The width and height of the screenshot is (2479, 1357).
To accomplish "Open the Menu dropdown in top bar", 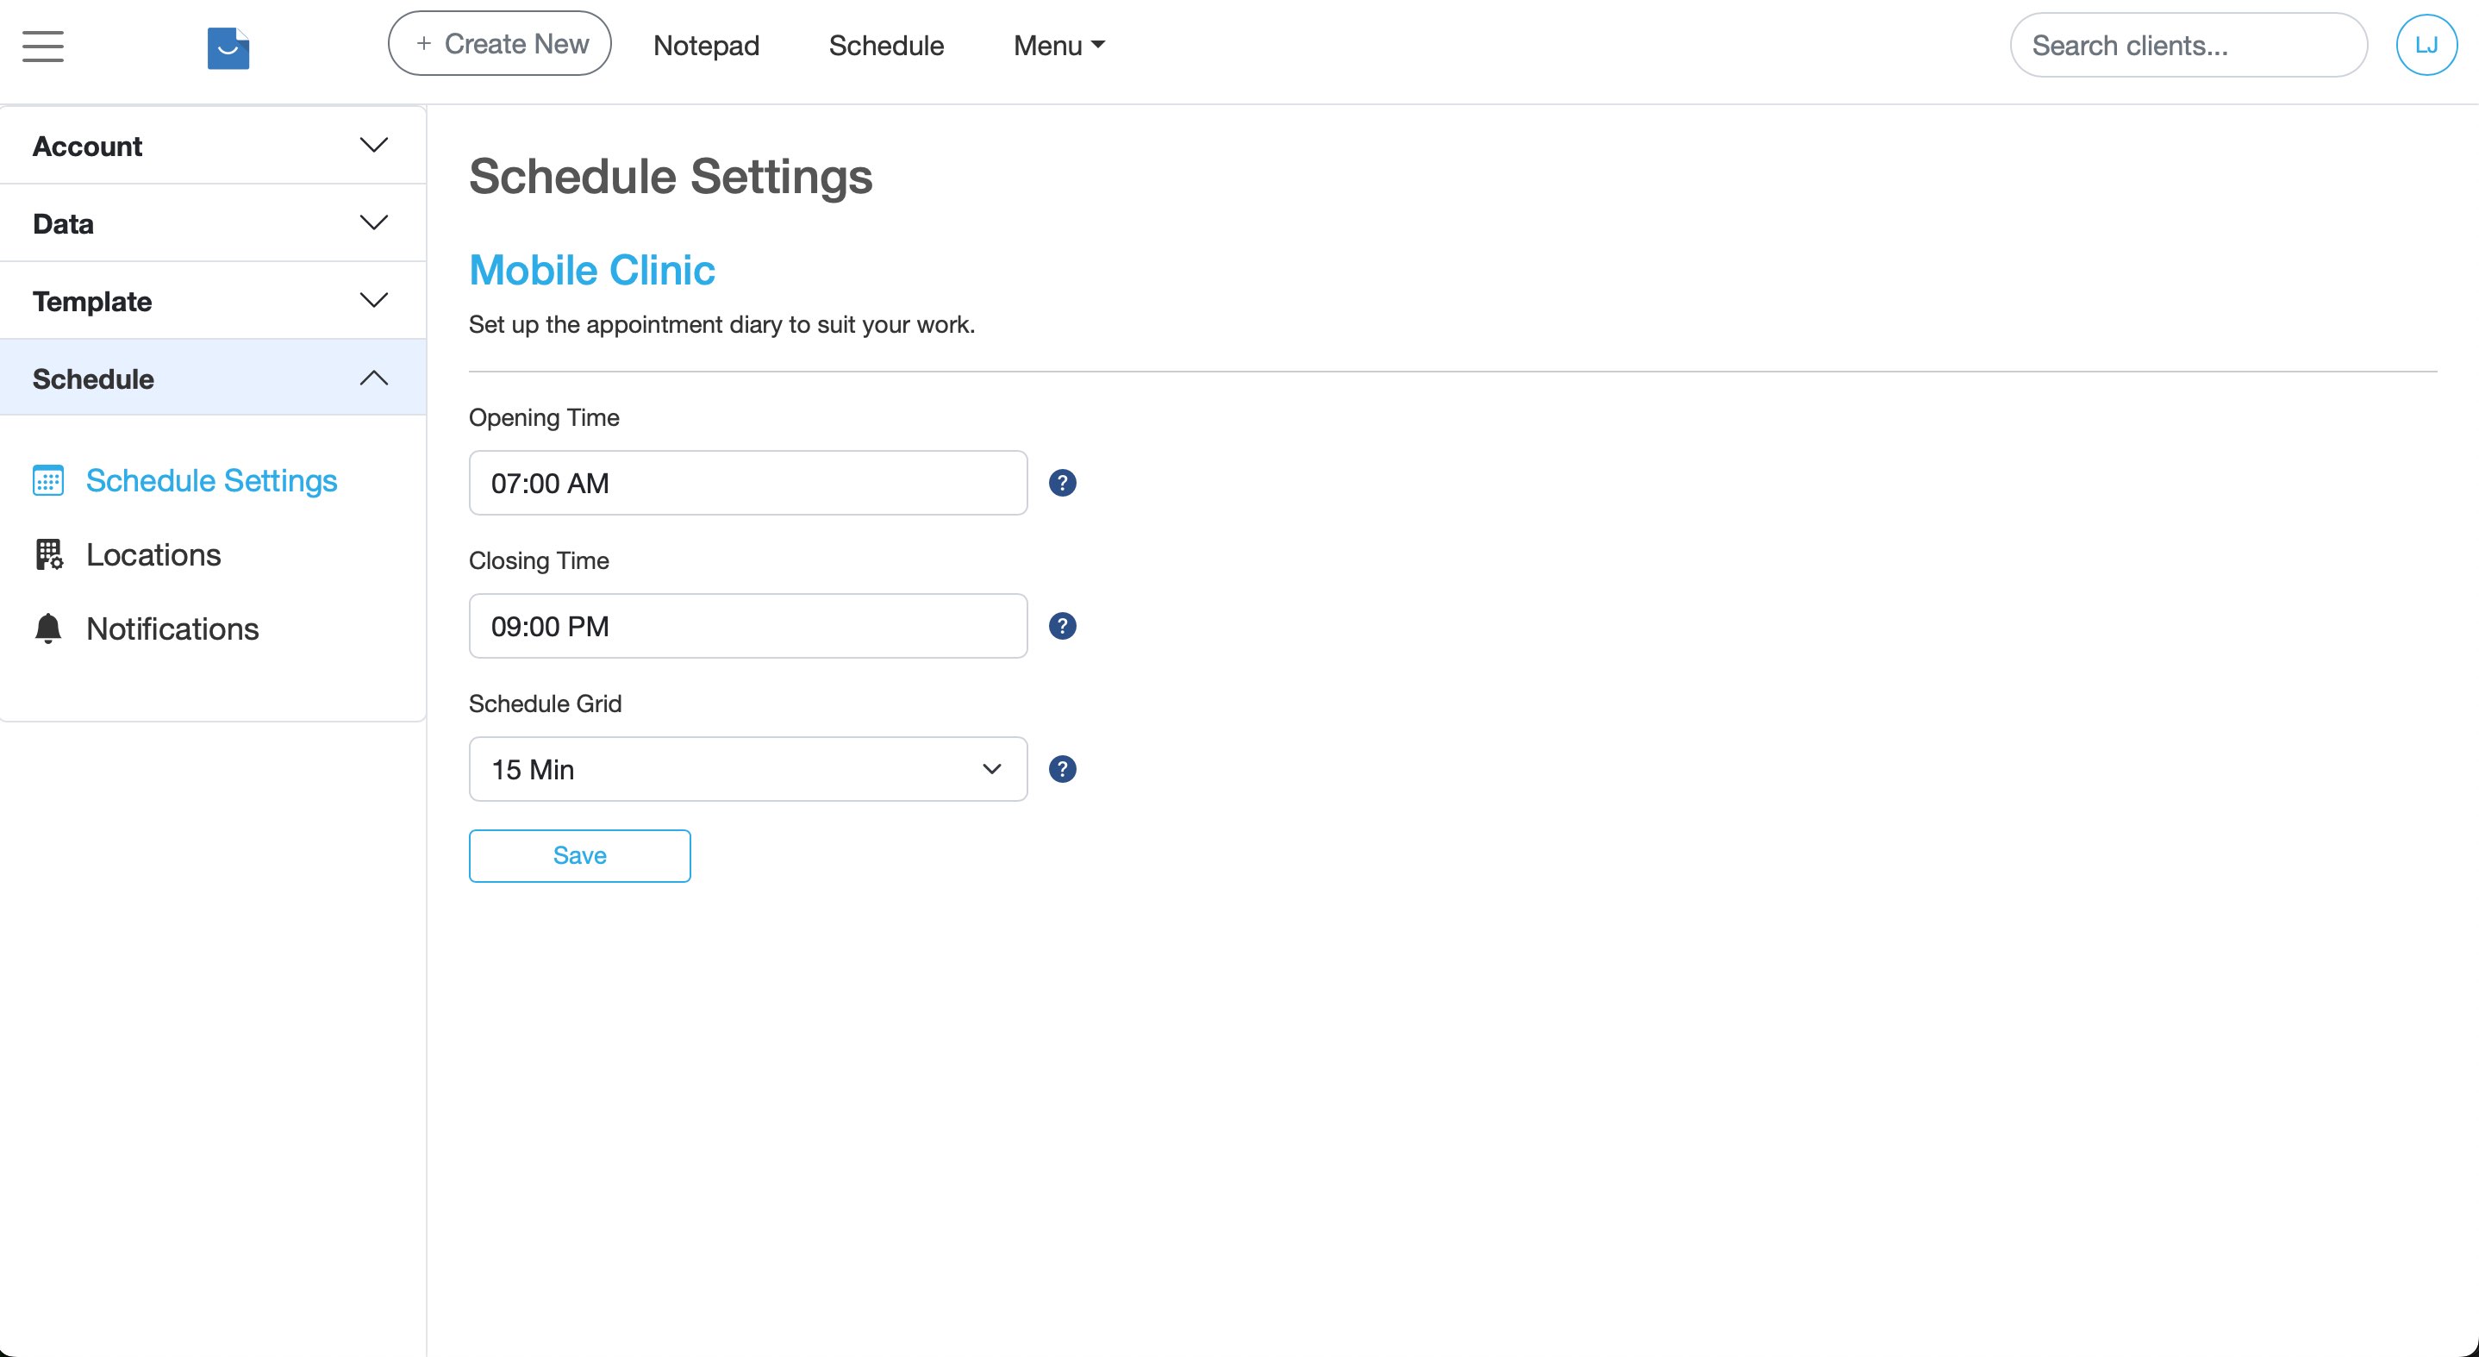I will 1058,45.
